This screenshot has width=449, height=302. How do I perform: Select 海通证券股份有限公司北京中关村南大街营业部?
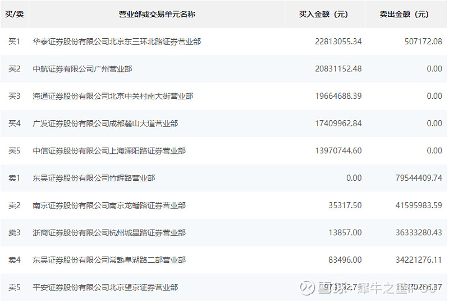coord(113,96)
